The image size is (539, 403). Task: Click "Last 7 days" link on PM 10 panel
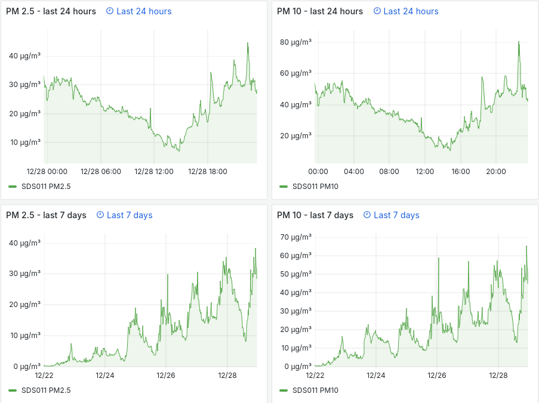(x=396, y=215)
